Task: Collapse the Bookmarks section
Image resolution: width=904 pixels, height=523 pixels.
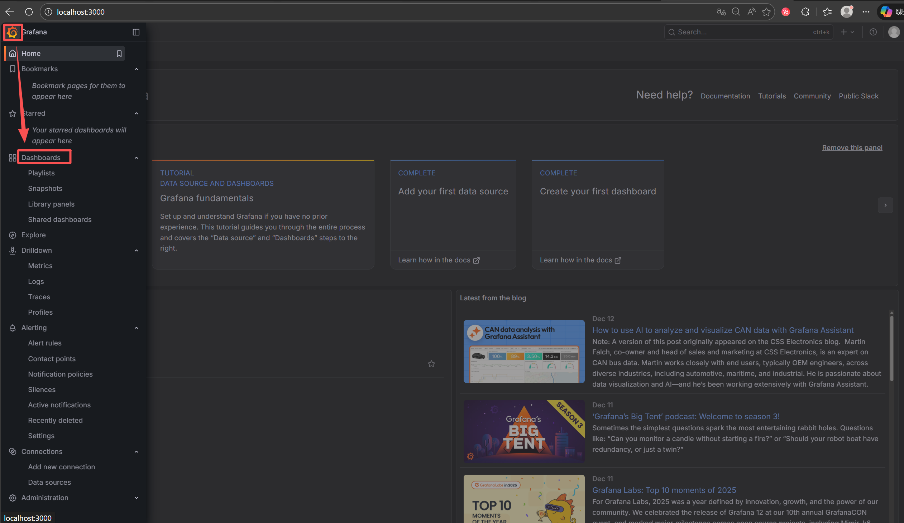Action: [x=136, y=69]
